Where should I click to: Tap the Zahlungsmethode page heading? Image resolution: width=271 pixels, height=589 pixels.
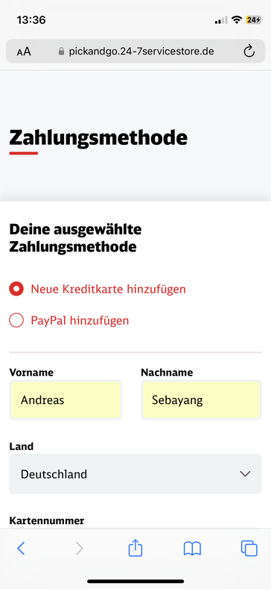pos(98,138)
